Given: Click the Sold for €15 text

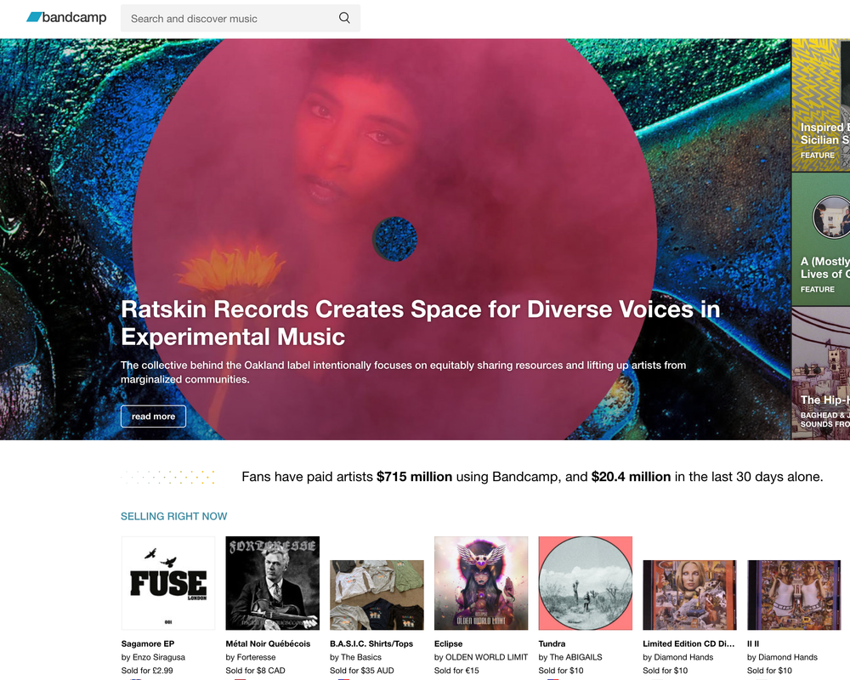Looking at the screenshot, I should click(456, 671).
